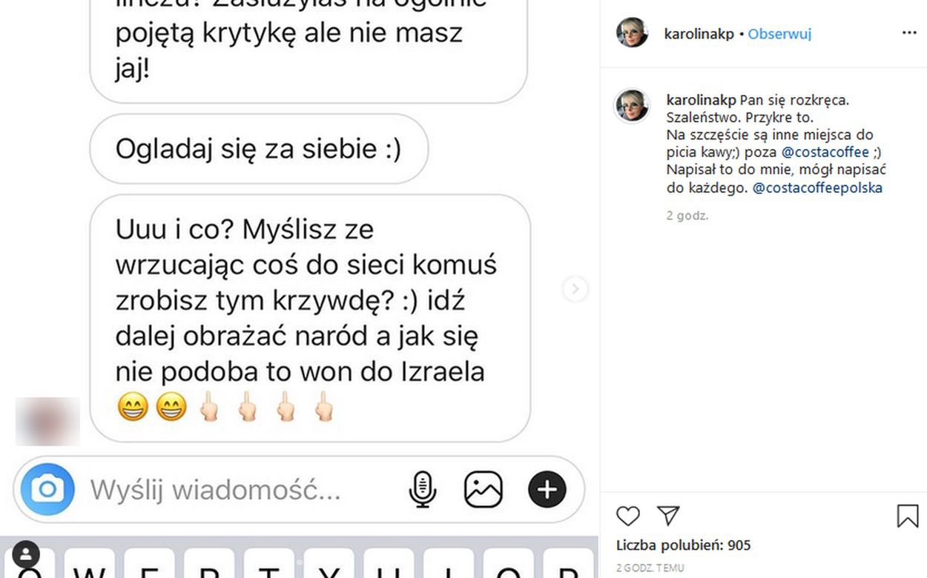
Task: Tap the black plus icon
Action: pyautogui.click(x=547, y=489)
